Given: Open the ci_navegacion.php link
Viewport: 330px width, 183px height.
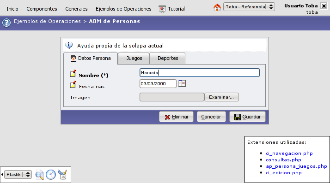Looking at the screenshot, I should [289, 153].
